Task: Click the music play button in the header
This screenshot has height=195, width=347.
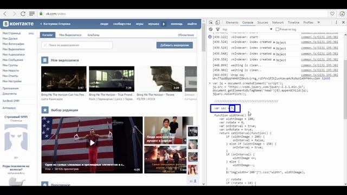Action: 164,24
